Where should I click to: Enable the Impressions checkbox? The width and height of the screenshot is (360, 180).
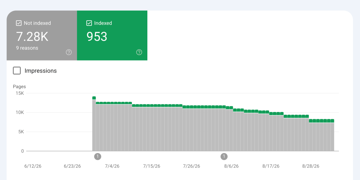[x=17, y=71]
